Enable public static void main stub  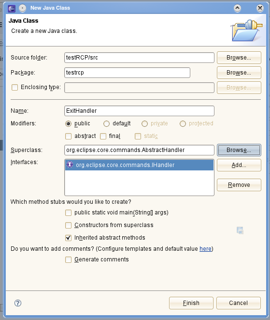68,213
